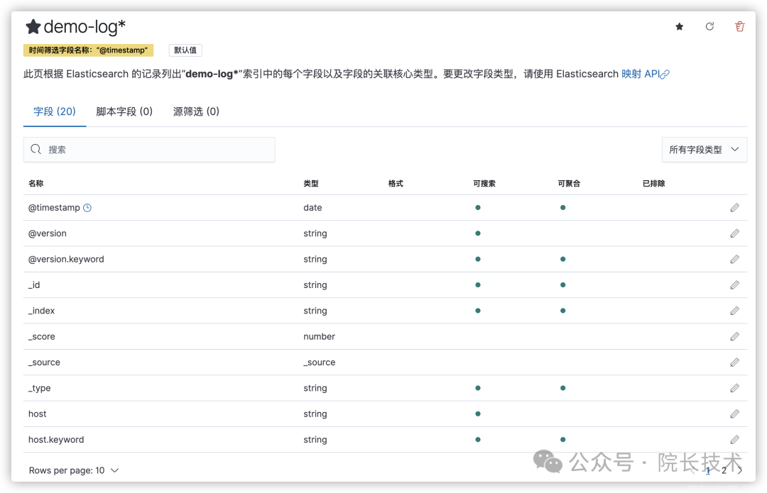Edit the _source field pencil icon
Image resolution: width=767 pixels, height=493 pixels.
click(735, 362)
